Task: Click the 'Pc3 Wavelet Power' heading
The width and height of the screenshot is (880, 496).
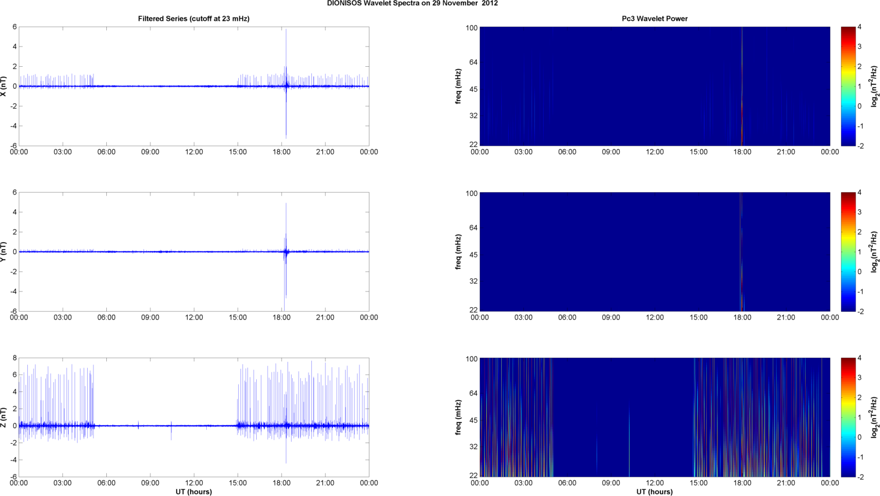Action: pyautogui.click(x=655, y=19)
